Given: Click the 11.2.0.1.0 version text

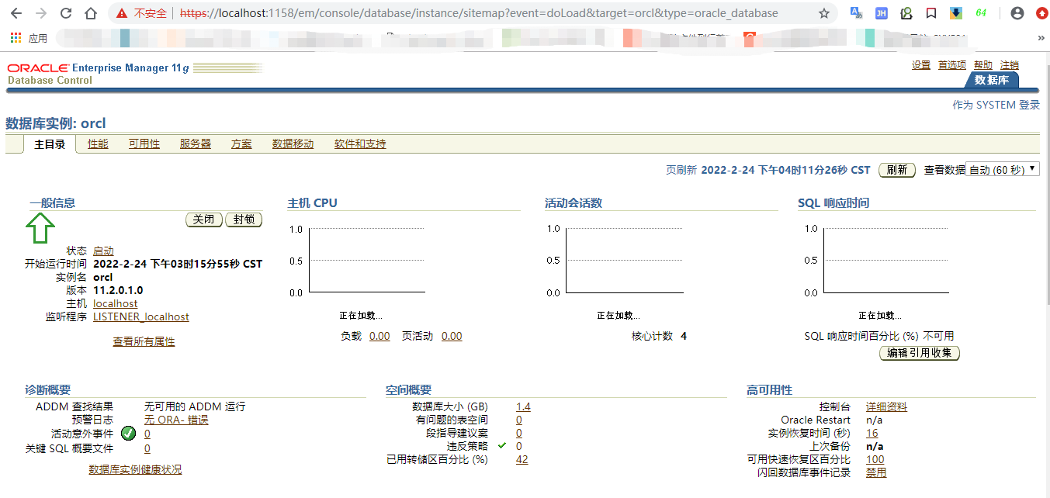Looking at the screenshot, I should pyautogui.click(x=118, y=290).
